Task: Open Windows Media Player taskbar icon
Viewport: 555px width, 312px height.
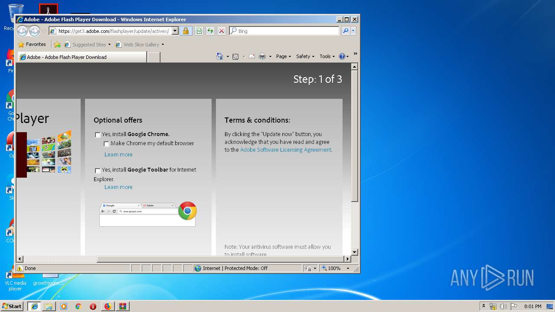Action: [x=64, y=306]
